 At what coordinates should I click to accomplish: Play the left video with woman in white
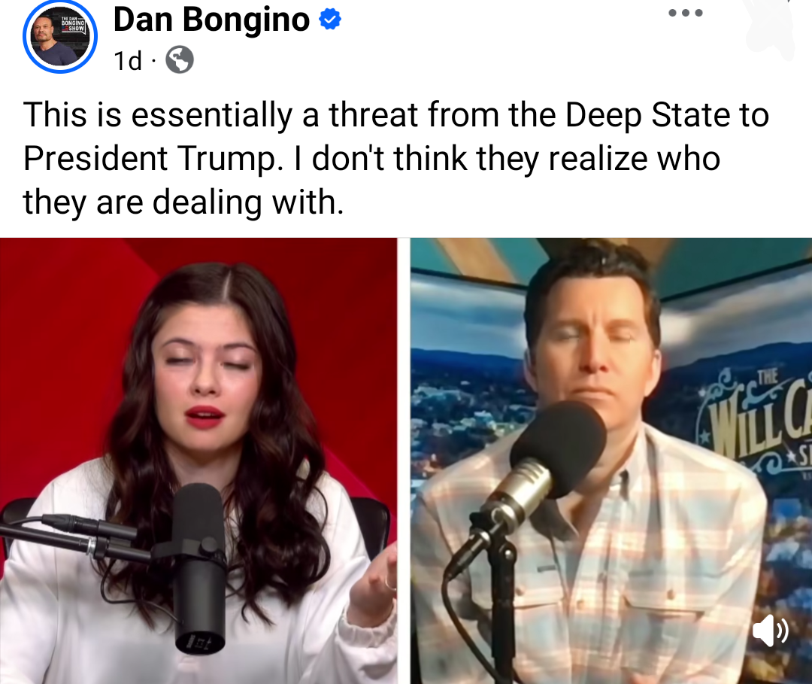click(x=198, y=461)
